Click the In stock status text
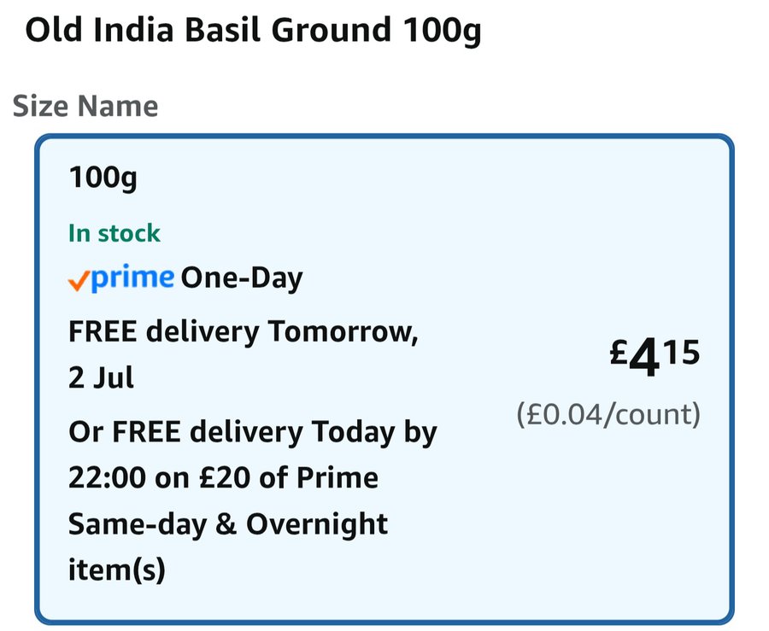The image size is (769, 631). 114,233
